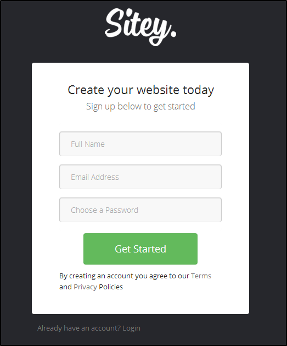Click the word 'Policies' after Privacy

(111, 287)
